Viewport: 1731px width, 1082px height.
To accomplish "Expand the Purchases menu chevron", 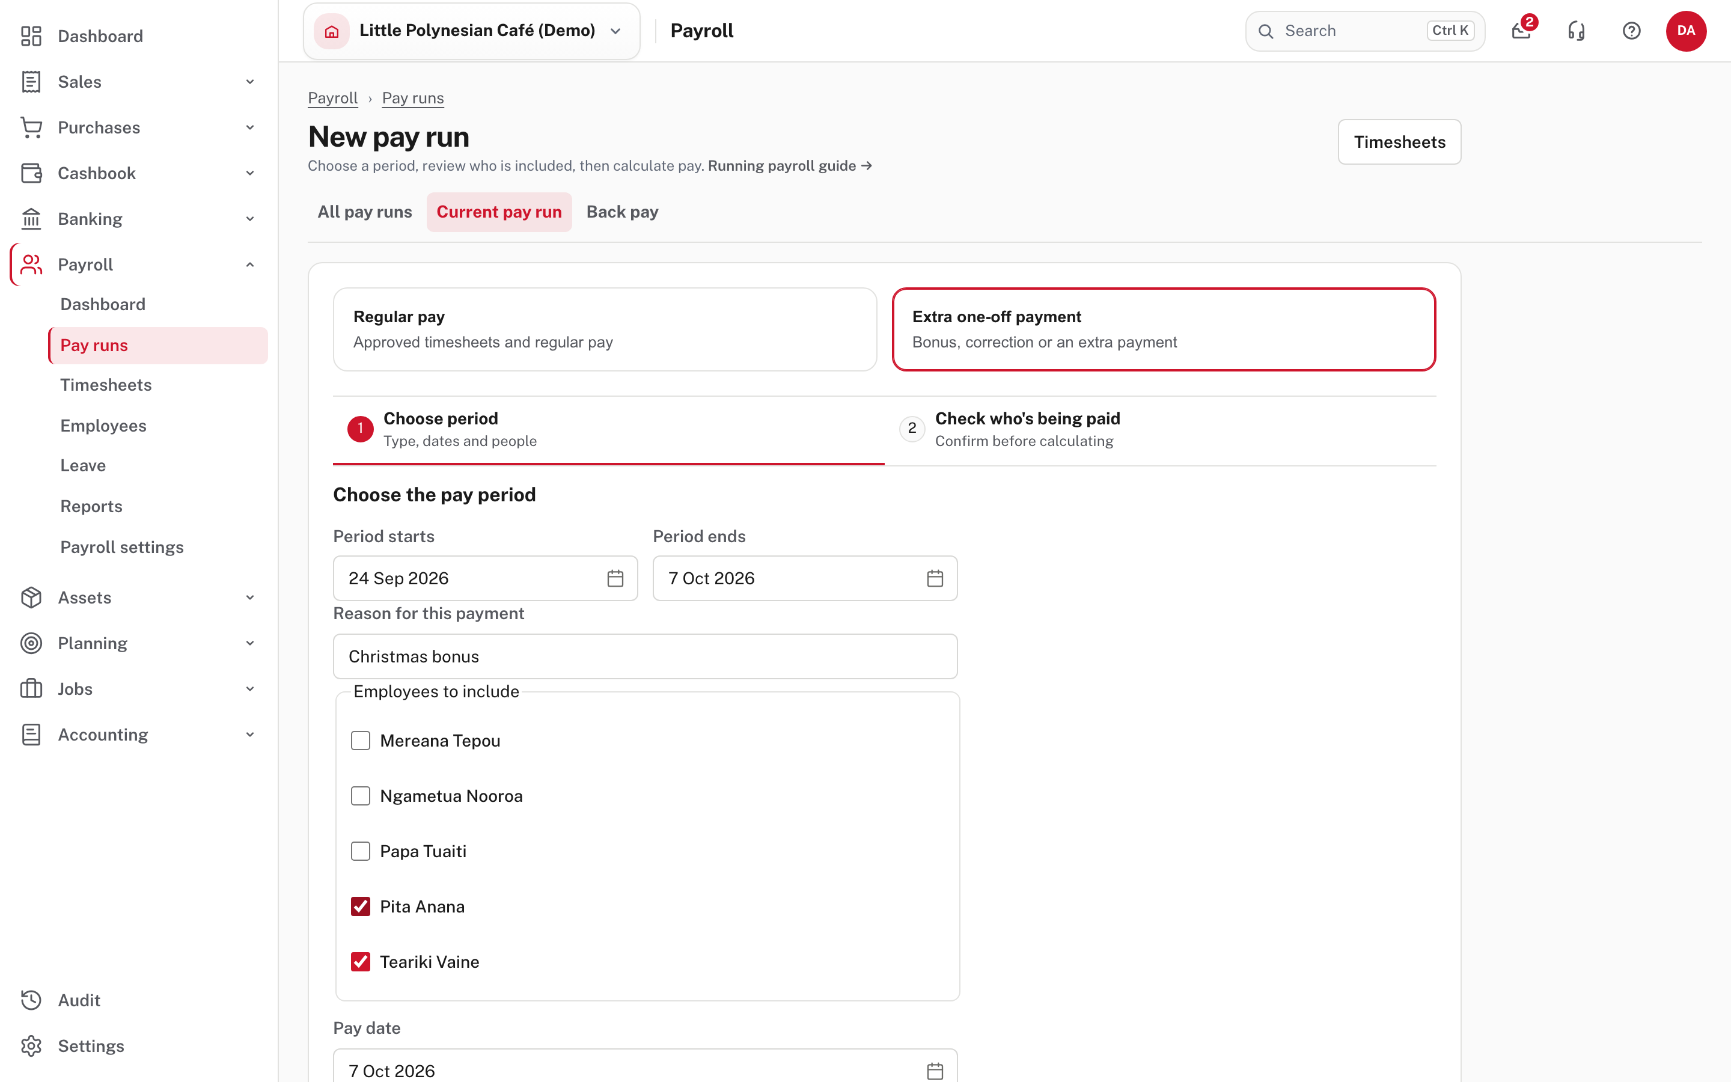I will click(249, 127).
